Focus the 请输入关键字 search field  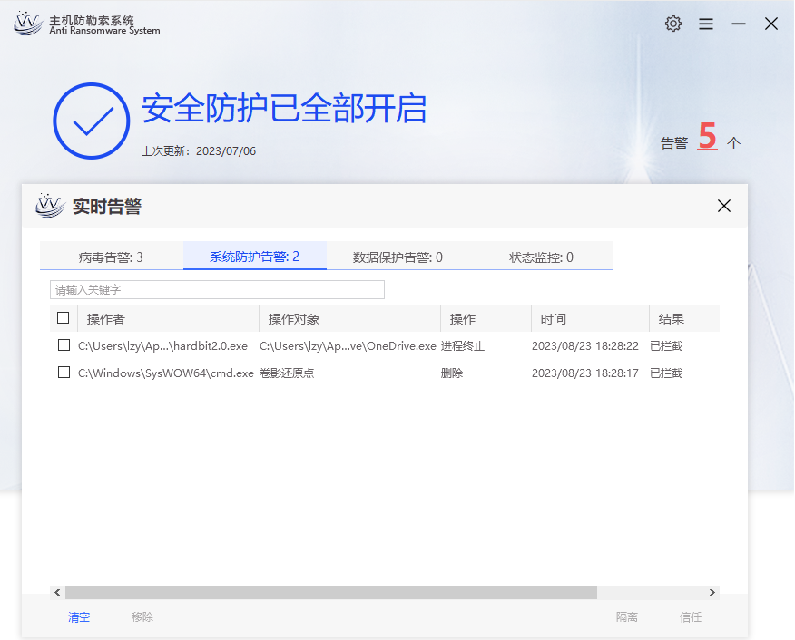[217, 289]
